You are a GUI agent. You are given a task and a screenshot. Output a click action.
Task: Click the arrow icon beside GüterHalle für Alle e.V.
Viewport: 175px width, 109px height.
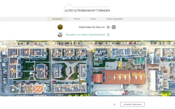click(108, 27)
